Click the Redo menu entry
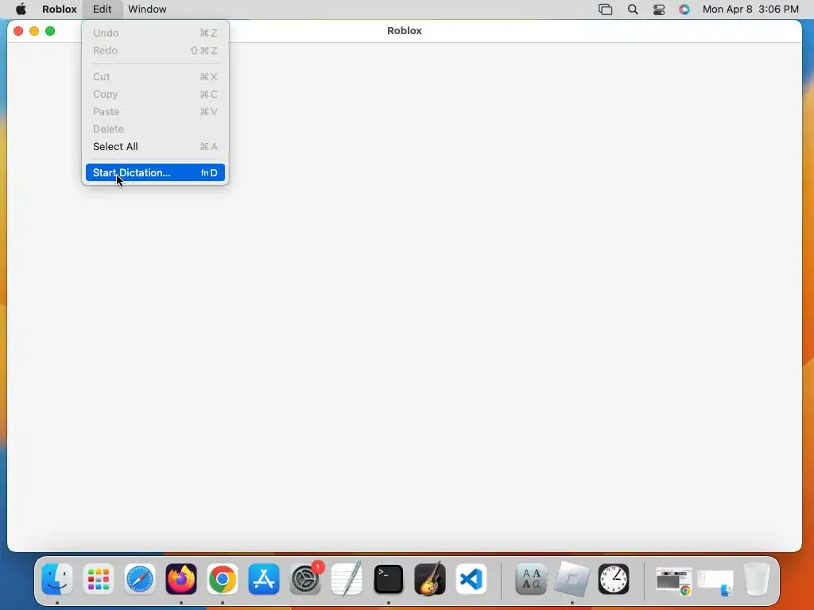The width and height of the screenshot is (814, 610). pos(155,50)
